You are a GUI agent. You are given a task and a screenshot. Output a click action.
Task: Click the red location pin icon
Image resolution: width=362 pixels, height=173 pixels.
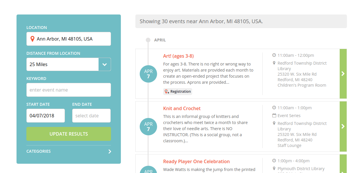[32, 39]
